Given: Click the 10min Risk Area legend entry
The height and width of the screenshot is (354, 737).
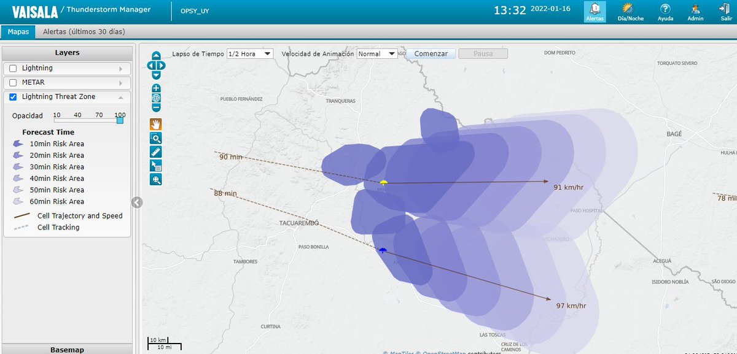Looking at the screenshot, I should (x=49, y=144).
